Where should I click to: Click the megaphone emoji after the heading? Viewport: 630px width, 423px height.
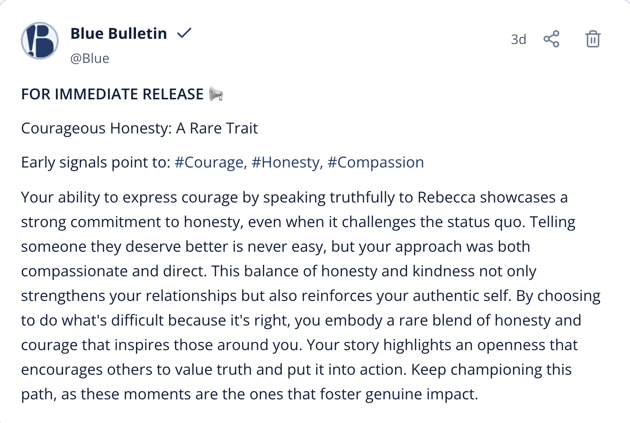[216, 94]
